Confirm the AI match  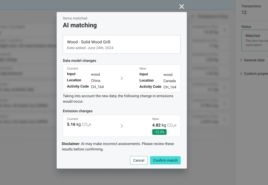coord(165,160)
